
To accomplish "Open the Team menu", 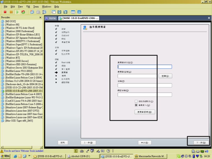I will tap(36, 7).
